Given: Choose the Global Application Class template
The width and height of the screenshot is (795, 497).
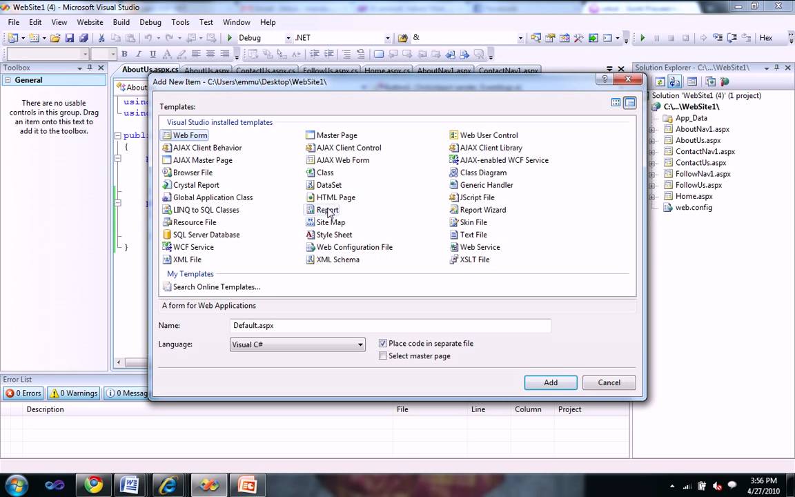Looking at the screenshot, I should [x=207, y=197].
